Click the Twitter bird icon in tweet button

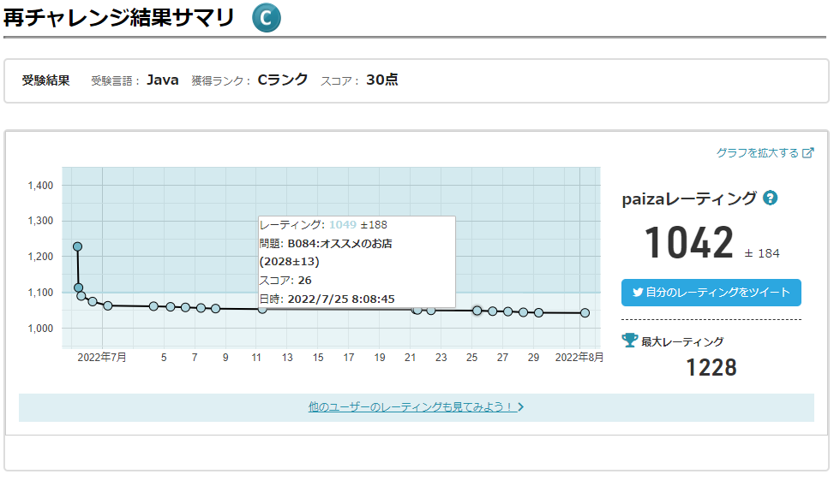638,292
